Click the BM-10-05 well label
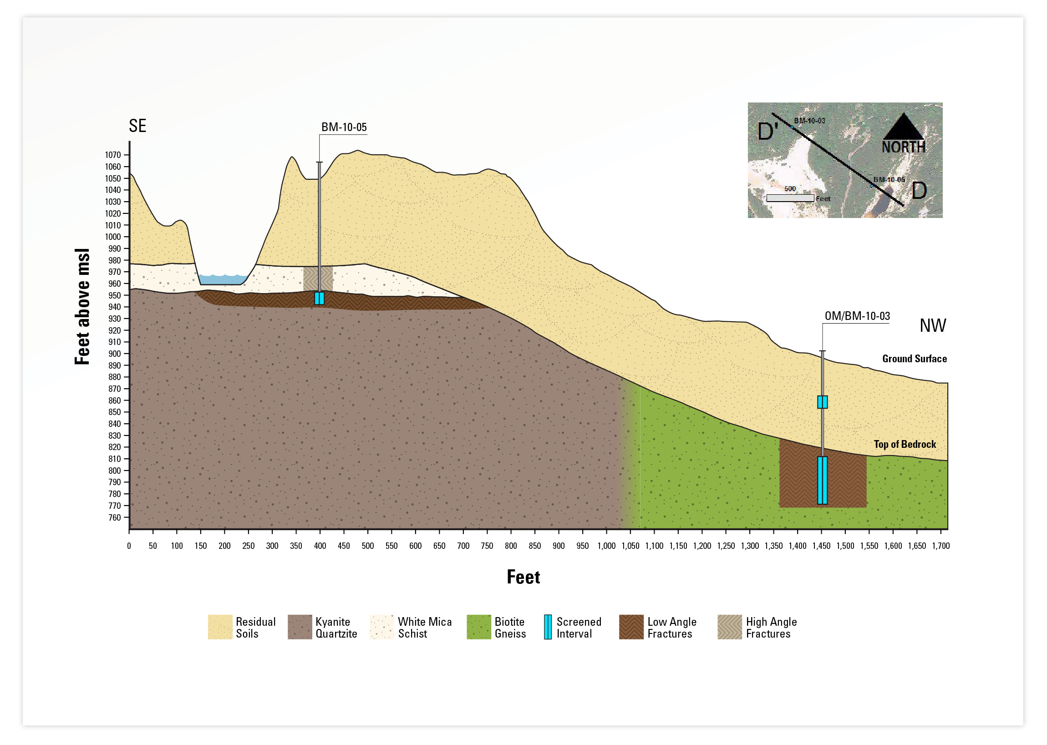Image resolution: width=1047 pixels, height=745 pixels. pyautogui.click(x=344, y=127)
